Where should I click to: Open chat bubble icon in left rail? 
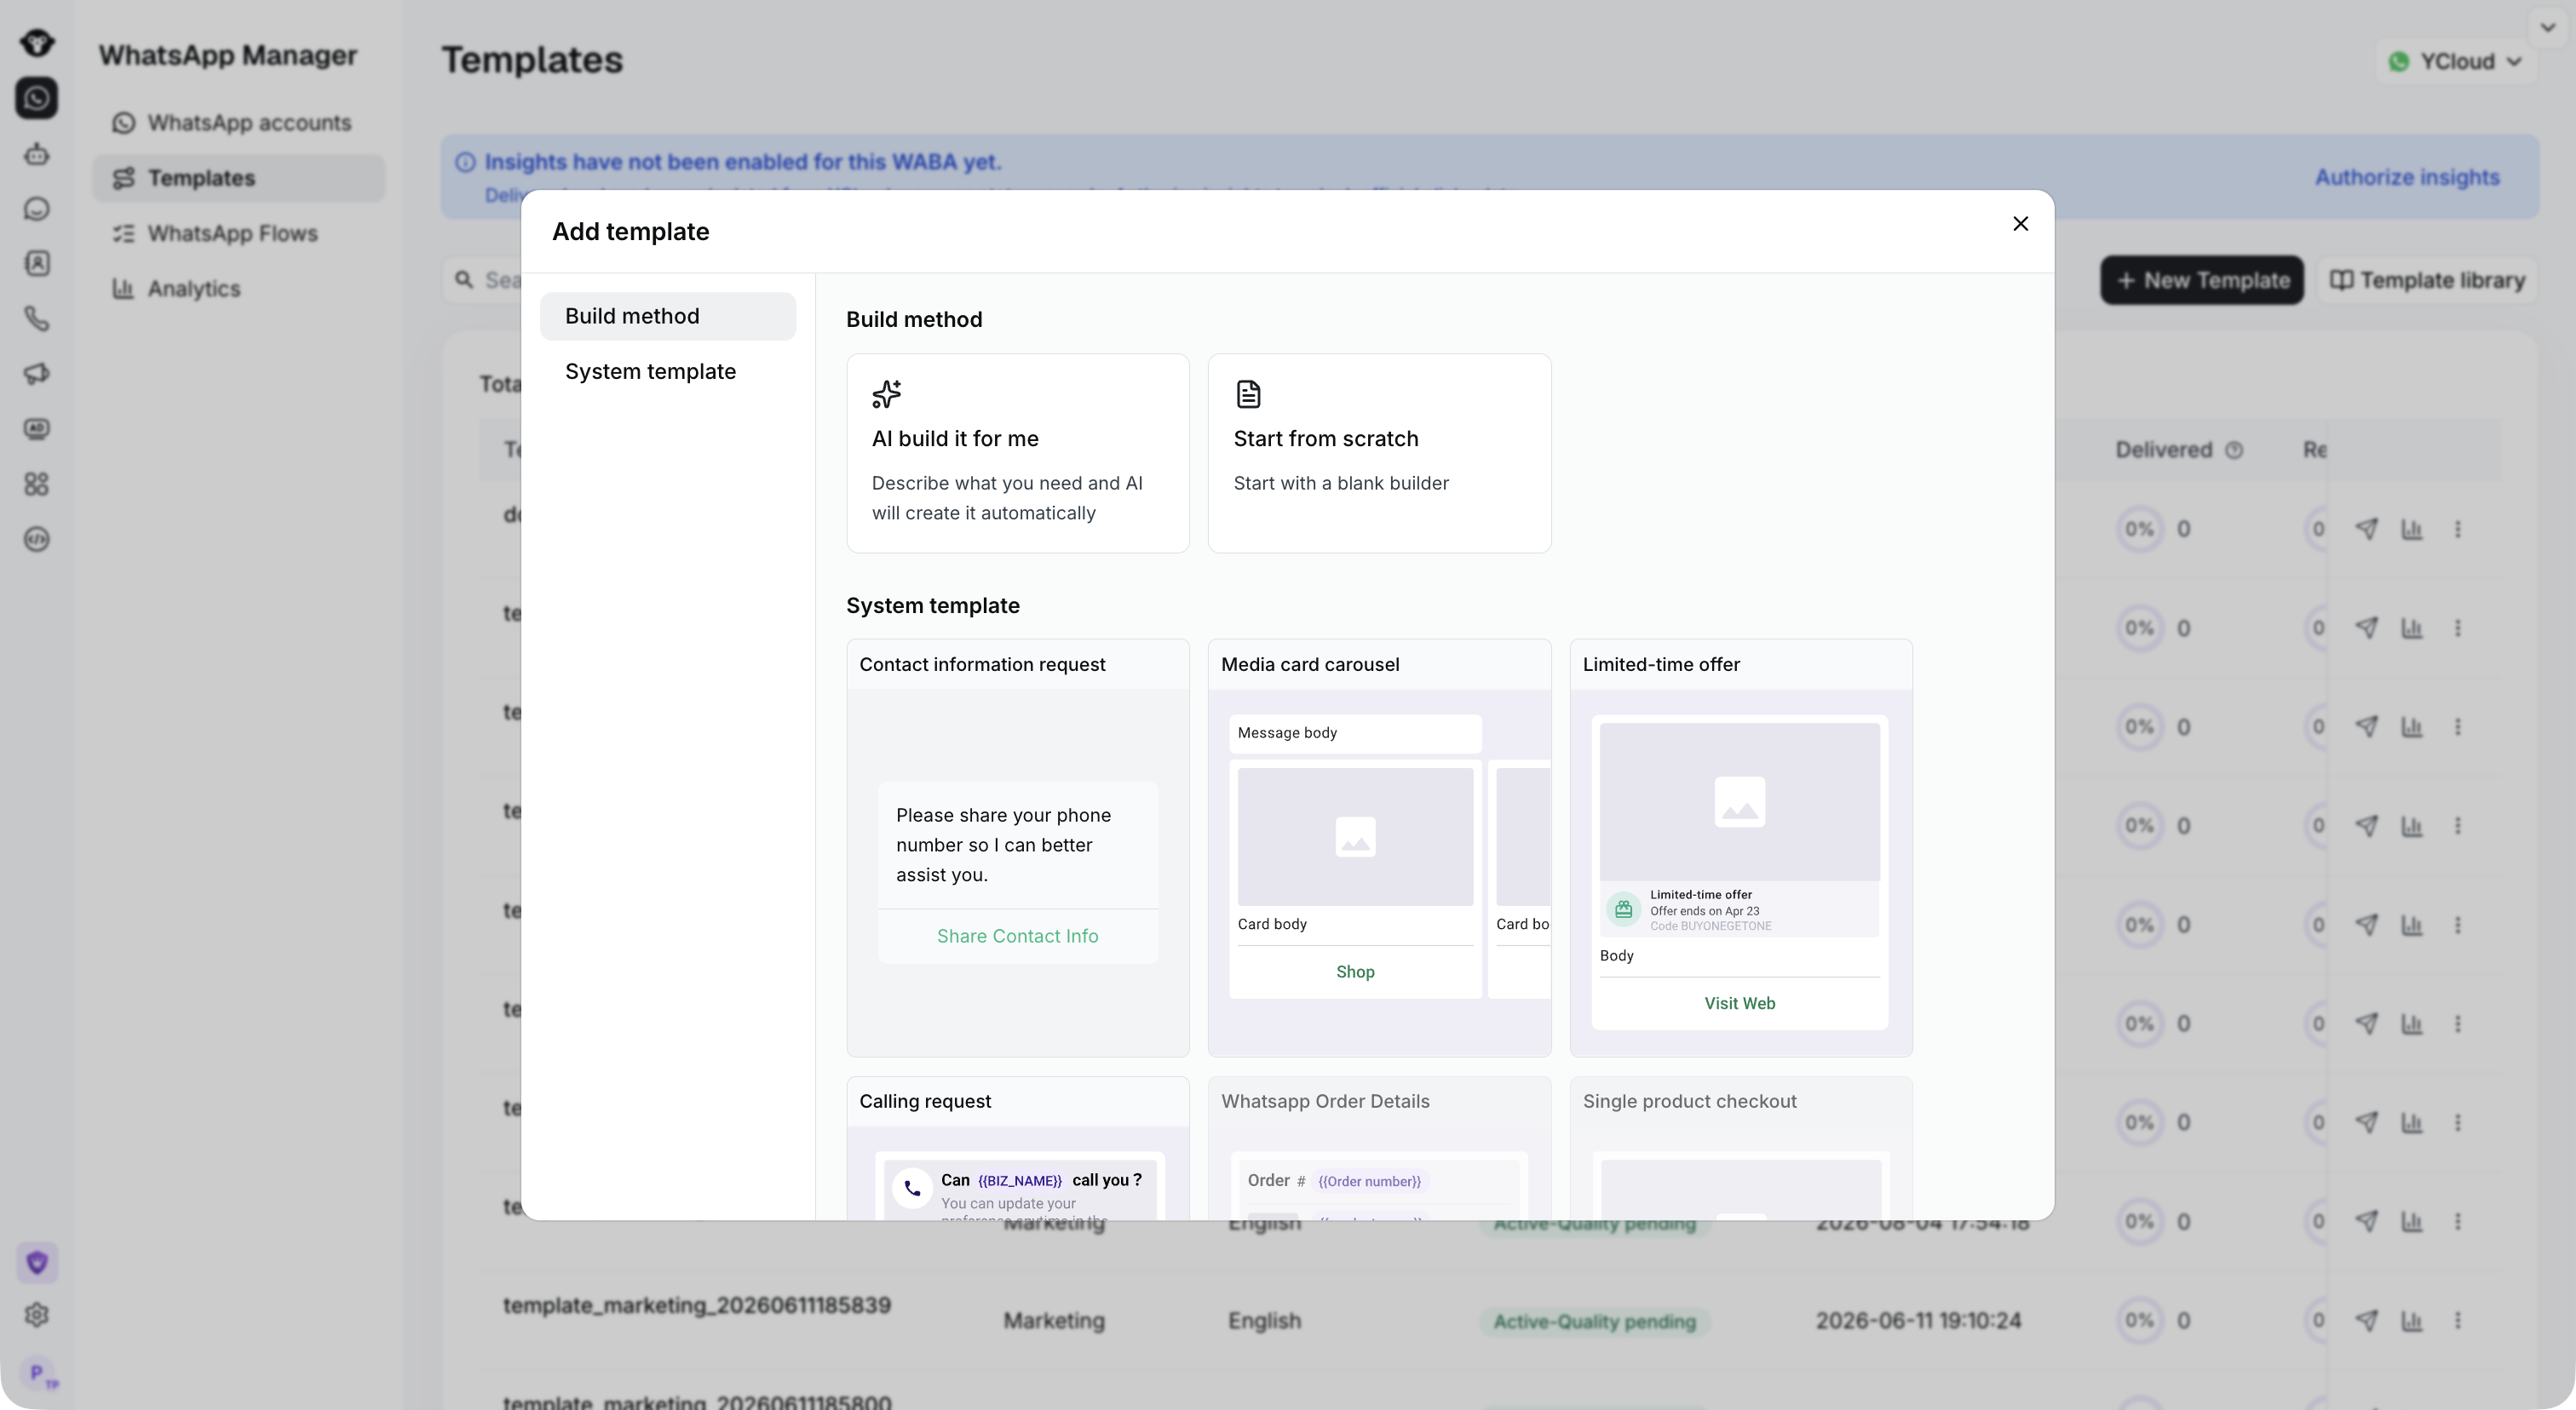(x=37, y=209)
